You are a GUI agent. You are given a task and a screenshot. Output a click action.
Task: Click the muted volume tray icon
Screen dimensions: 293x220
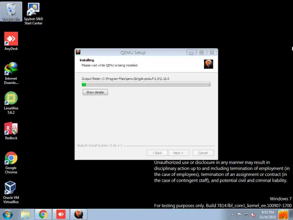coord(253,215)
